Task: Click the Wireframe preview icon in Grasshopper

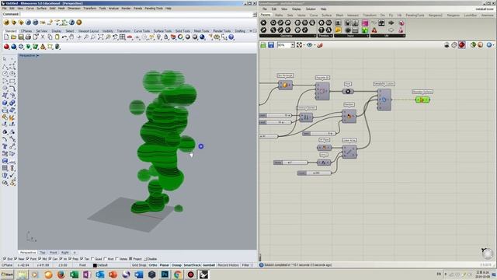Action: (454, 45)
